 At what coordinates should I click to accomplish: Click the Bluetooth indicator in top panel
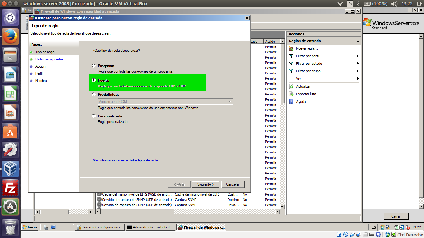(x=358, y=4)
